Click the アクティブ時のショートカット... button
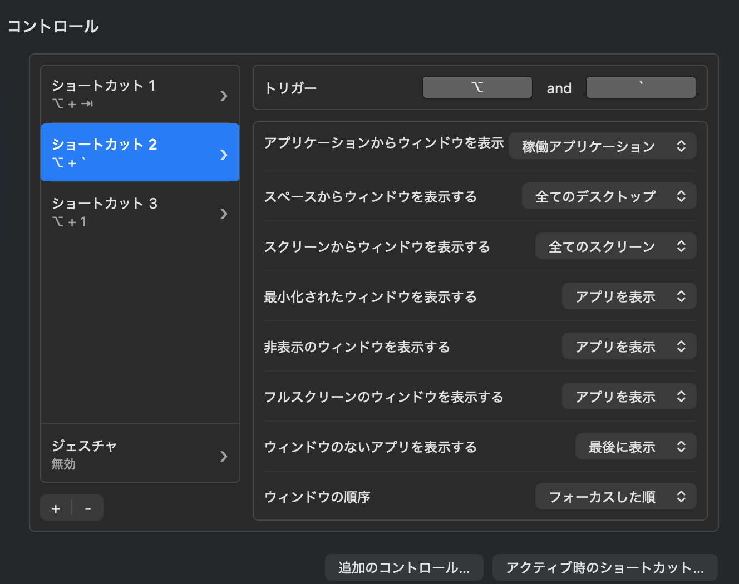The image size is (739, 584). (x=605, y=568)
